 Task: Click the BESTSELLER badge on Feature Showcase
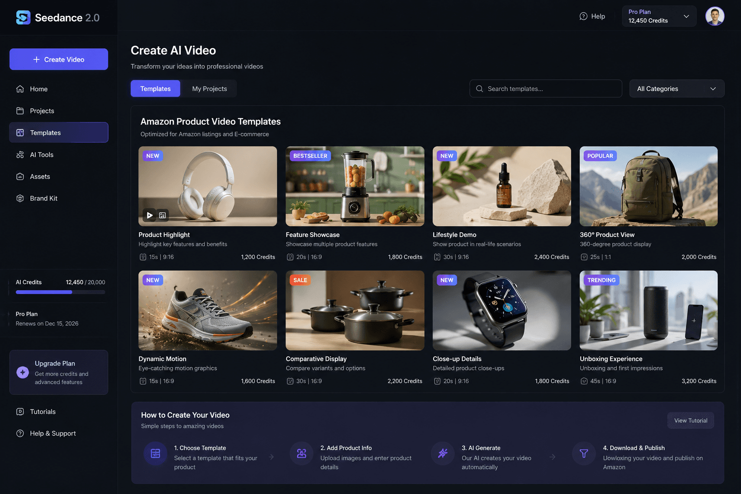[310, 156]
